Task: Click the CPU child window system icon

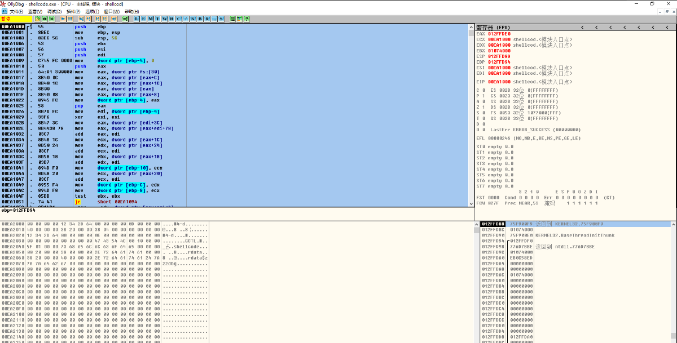Action: coord(5,11)
